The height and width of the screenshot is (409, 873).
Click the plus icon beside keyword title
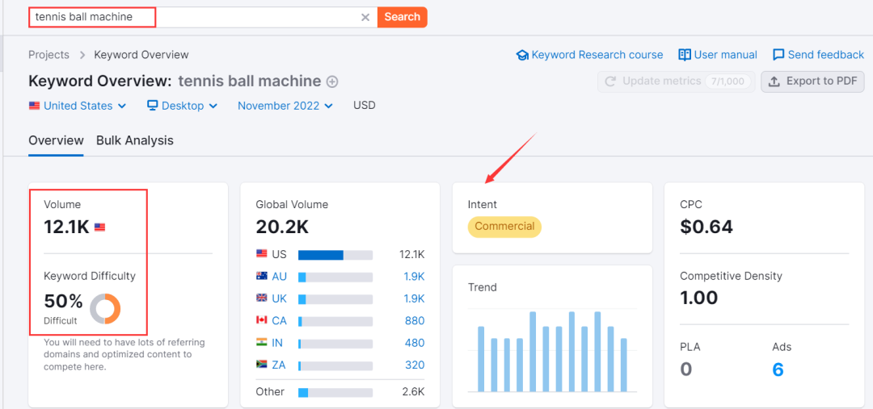click(x=332, y=81)
